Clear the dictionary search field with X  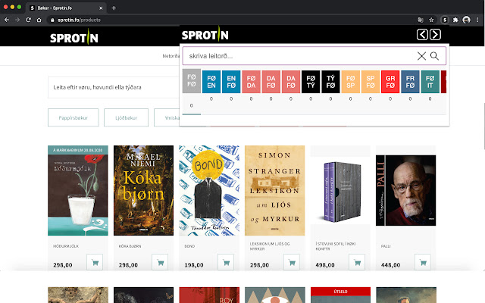tap(421, 56)
